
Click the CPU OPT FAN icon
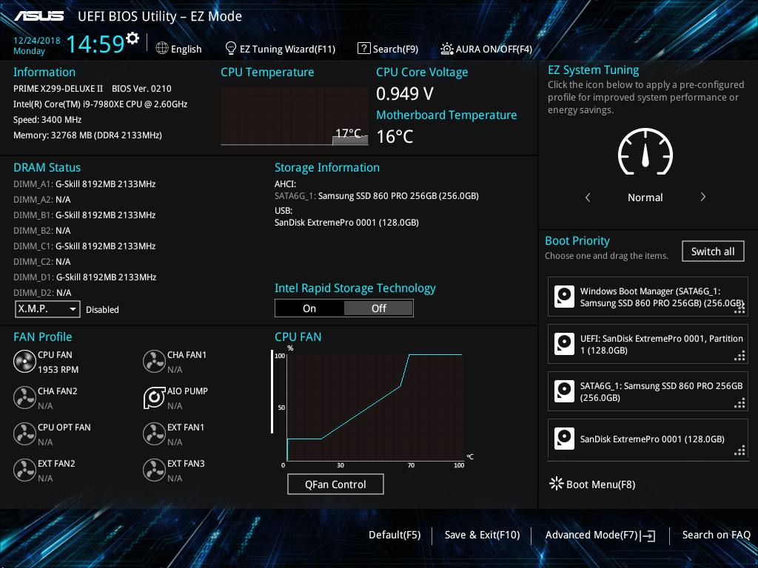(x=24, y=433)
